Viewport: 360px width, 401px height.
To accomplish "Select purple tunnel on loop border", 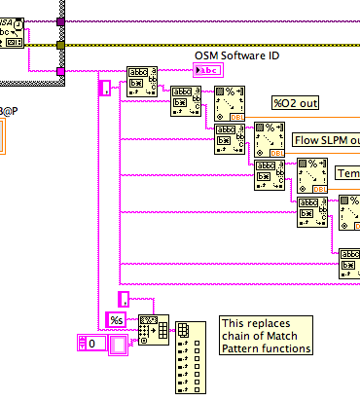I will [x=60, y=21].
